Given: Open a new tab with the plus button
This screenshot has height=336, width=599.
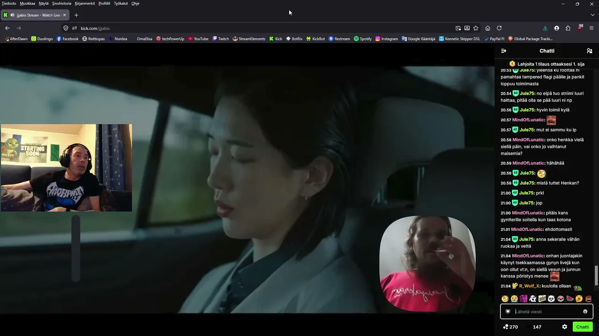Looking at the screenshot, I should click(76, 15).
